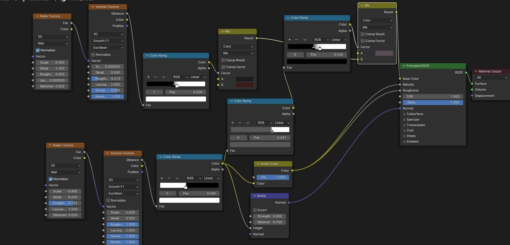Click the Volume socket on Material Output
The height and width of the screenshot is (245, 510).
(472, 89)
